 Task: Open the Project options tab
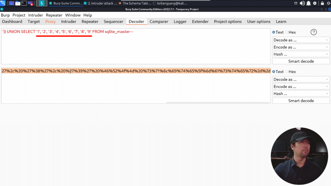tap(228, 22)
